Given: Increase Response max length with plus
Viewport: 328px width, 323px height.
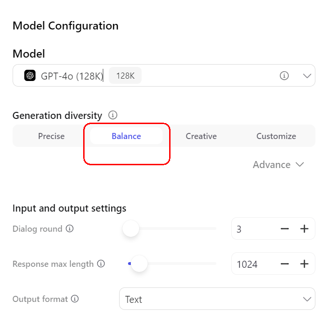Looking at the screenshot, I should click(304, 264).
